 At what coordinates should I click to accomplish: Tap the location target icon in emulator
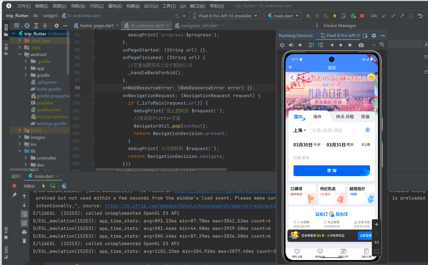(368, 130)
